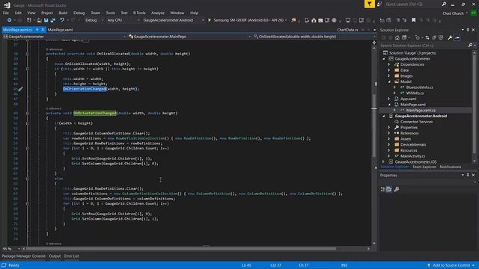The image size is (479, 269).
Task: Click the yellow notifications filter flag
Action: click(369, 4)
